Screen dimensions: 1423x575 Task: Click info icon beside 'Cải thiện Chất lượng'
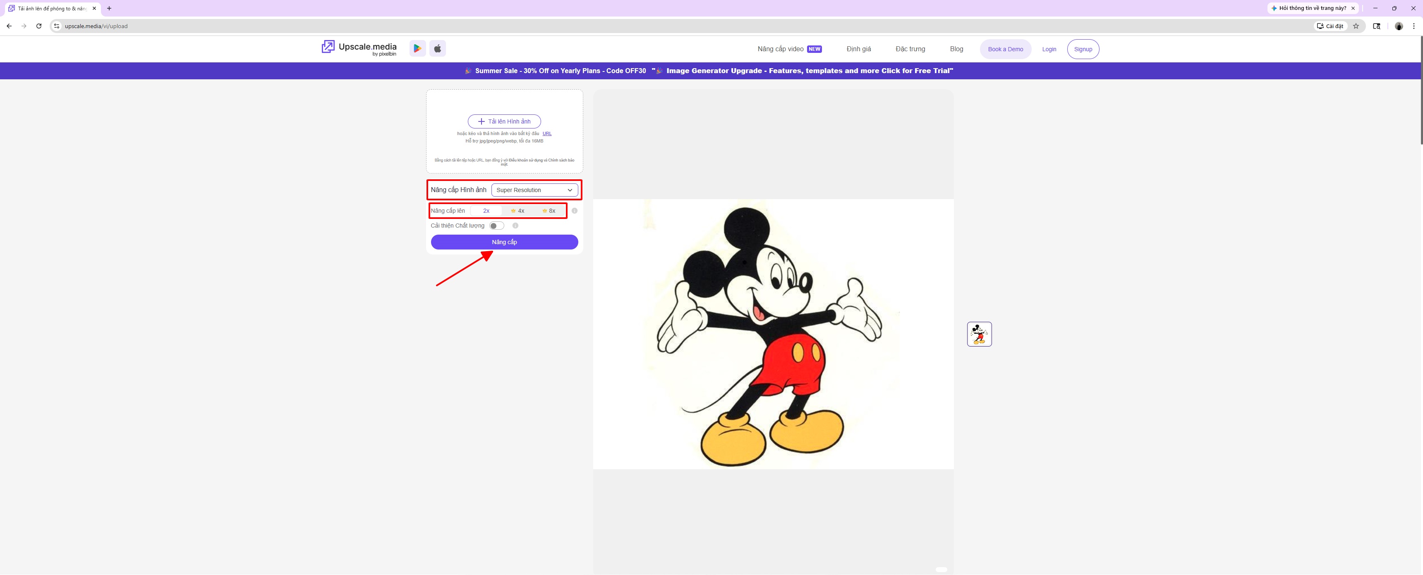[x=515, y=226]
